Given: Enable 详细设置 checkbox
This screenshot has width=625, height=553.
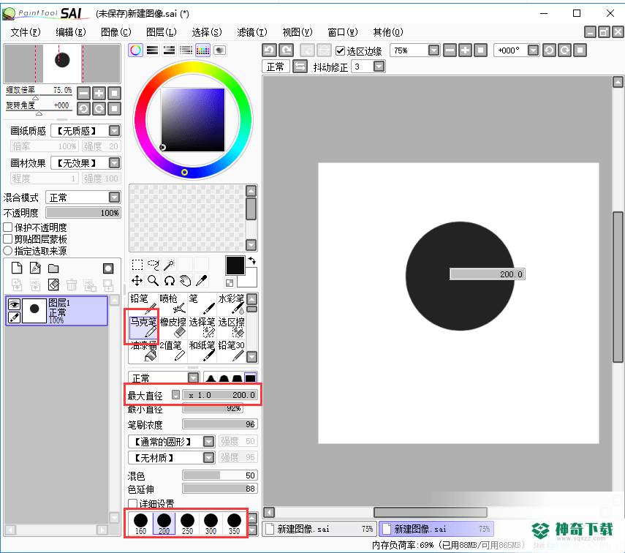Looking at the screenshot, I should coord(133,503).
